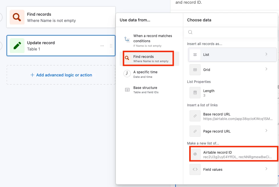Select Airtable record ID list option

click(234, 154)
